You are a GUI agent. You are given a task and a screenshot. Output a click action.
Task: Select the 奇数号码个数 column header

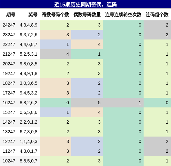pos(55,15)
